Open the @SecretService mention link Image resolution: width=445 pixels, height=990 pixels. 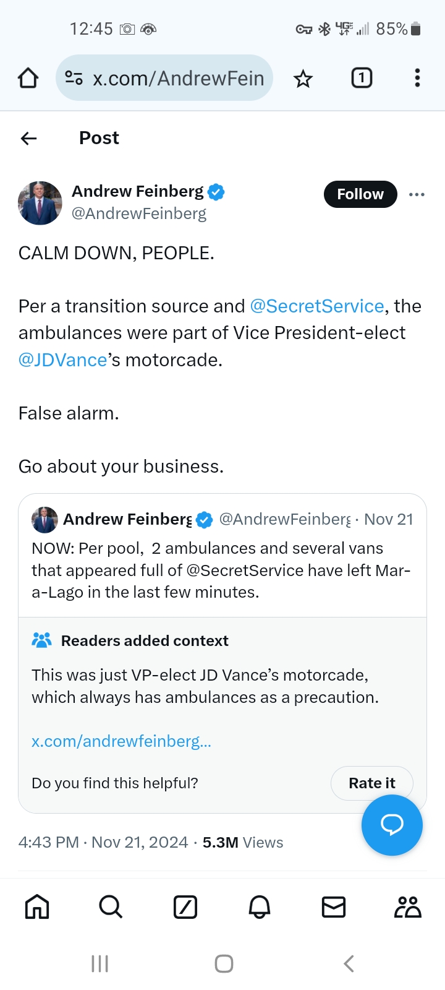(317, 306)
